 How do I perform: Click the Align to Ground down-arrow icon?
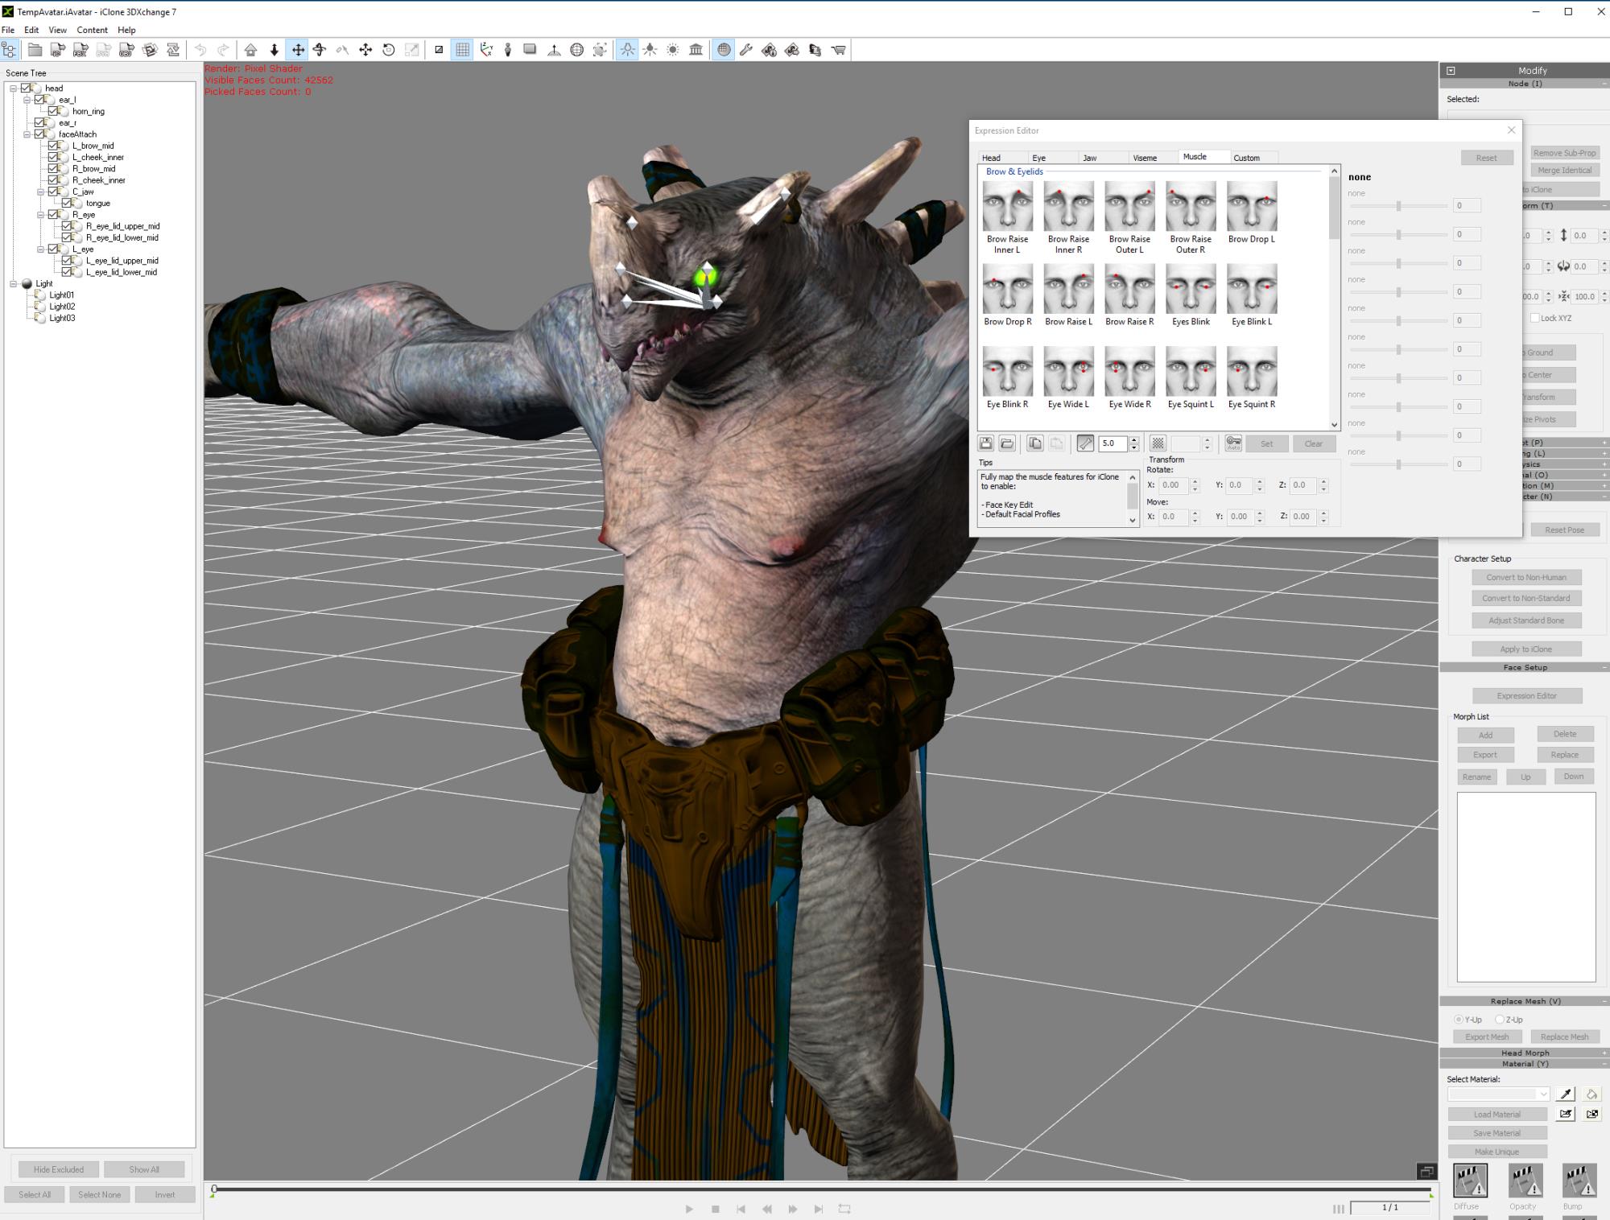274,50
